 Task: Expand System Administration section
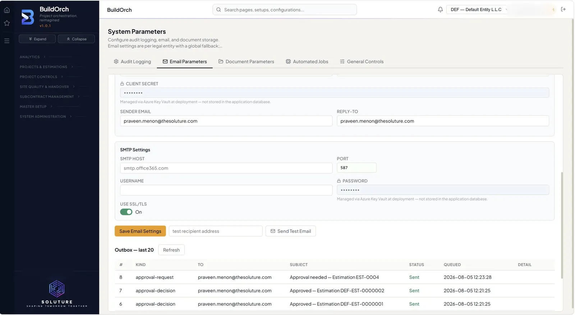tap(46, 117)
